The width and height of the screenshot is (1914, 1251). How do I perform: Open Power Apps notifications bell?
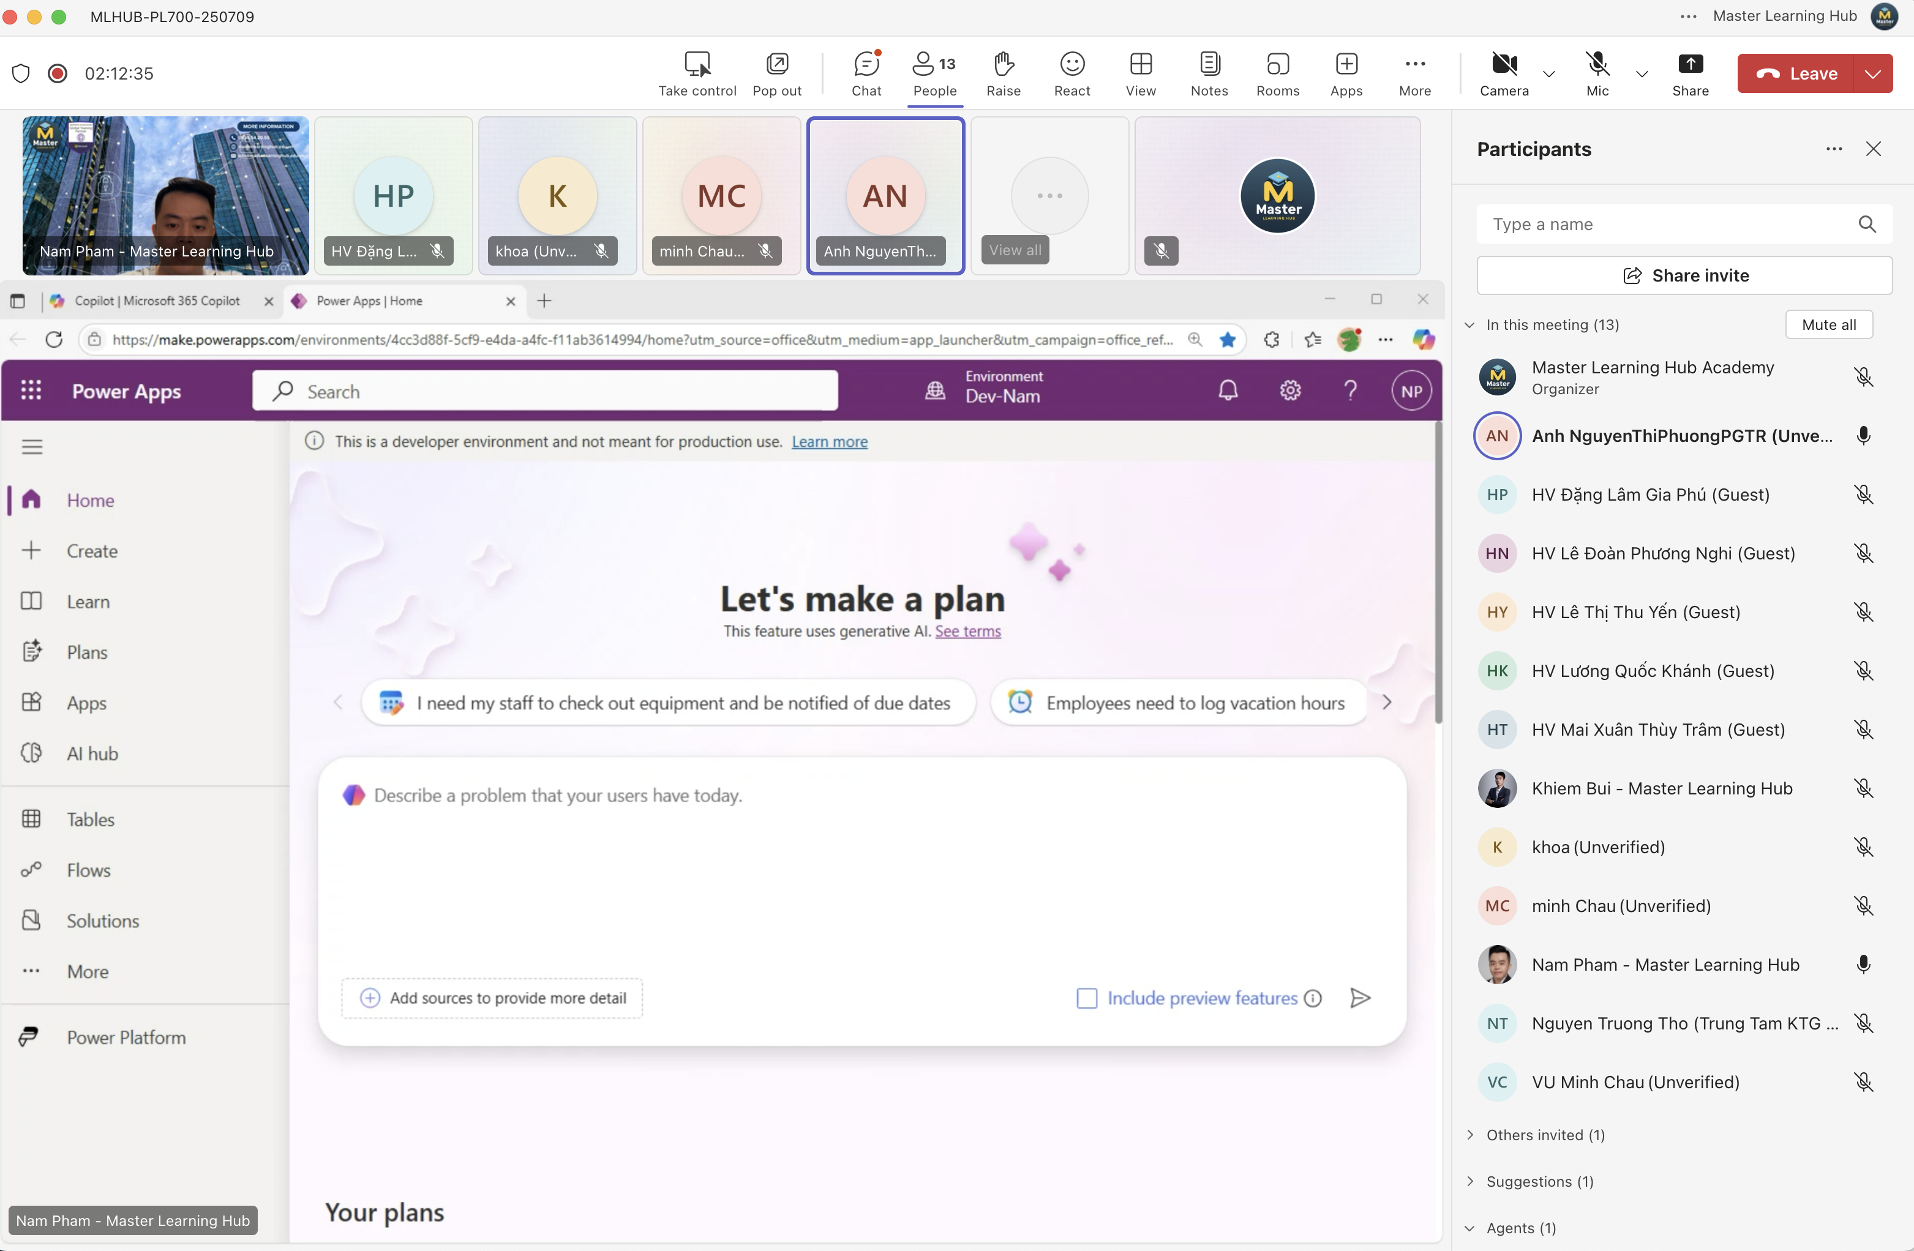click(1227, 390)
